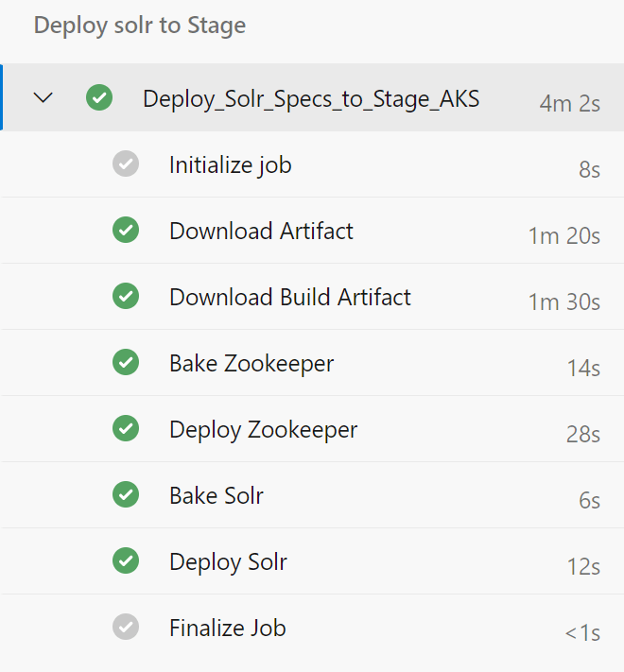This screenshot has height=672, width=624.
Task: Click success status icon for Deploy Solr
Action: coord(126,560)
